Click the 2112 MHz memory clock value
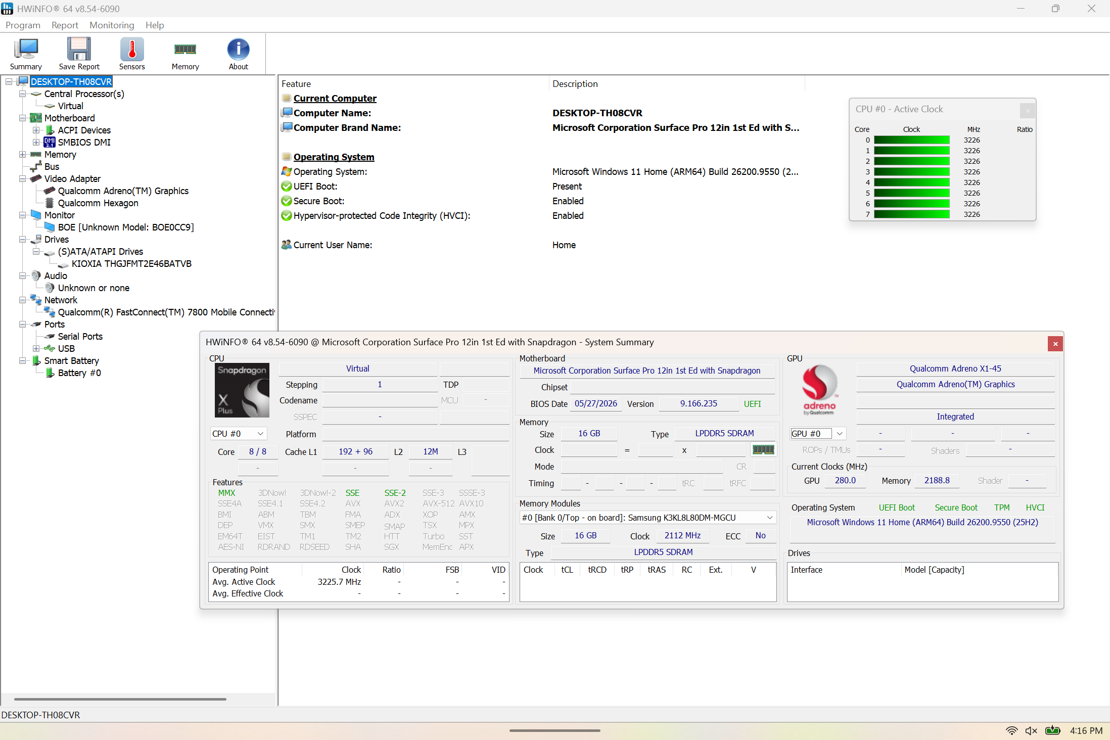This screenshot has width=1110, height=740. pos(682,535)
